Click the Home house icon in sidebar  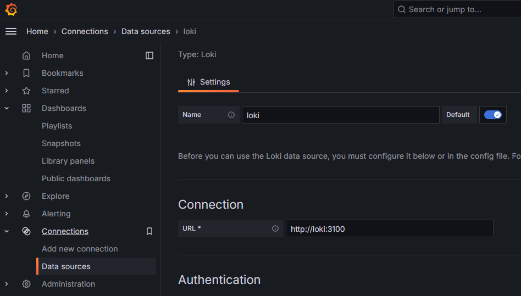(26, 55)
